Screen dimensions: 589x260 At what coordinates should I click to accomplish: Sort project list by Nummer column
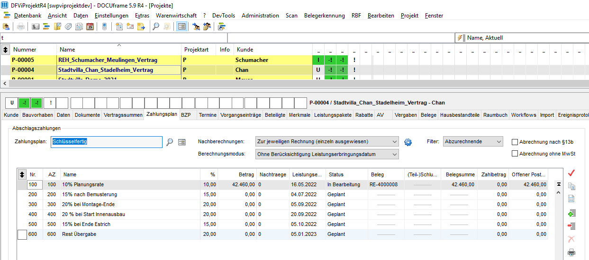pos(34,49)
